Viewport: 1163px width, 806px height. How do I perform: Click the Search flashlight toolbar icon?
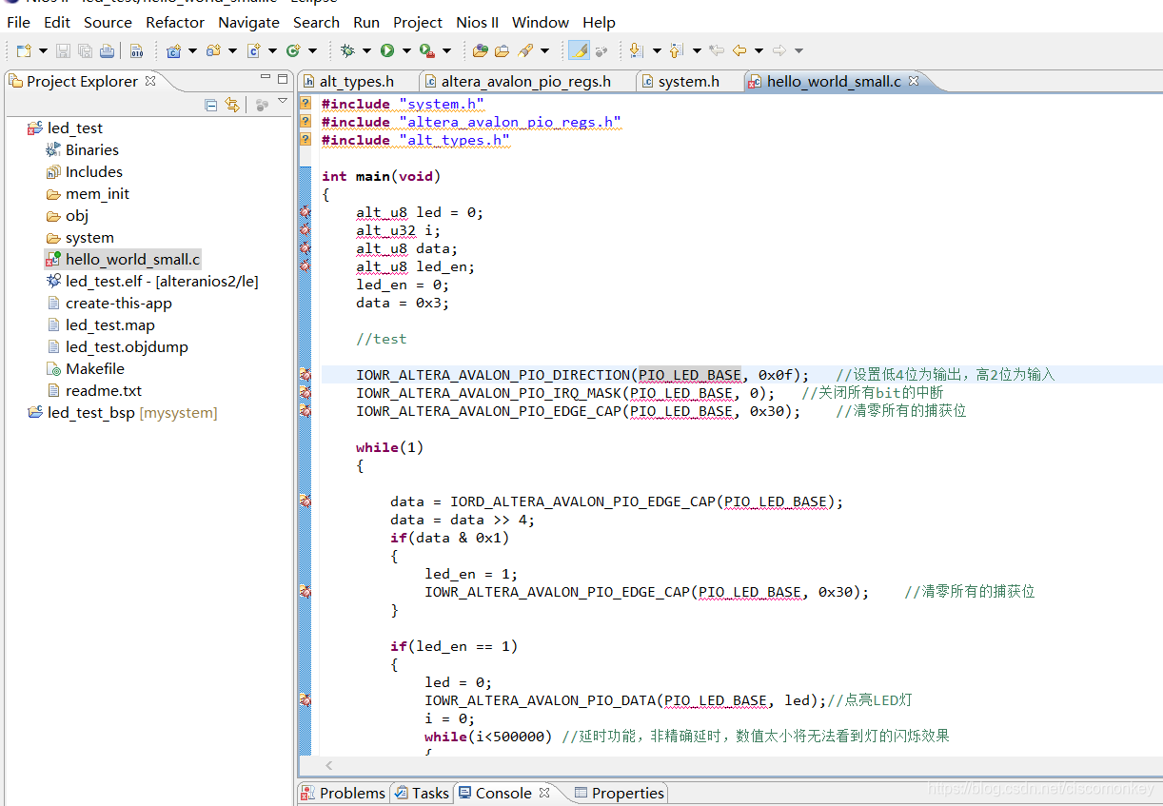tap(525, 50)
